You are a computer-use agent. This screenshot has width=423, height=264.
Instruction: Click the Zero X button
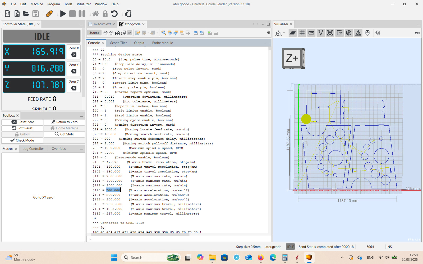74,52
